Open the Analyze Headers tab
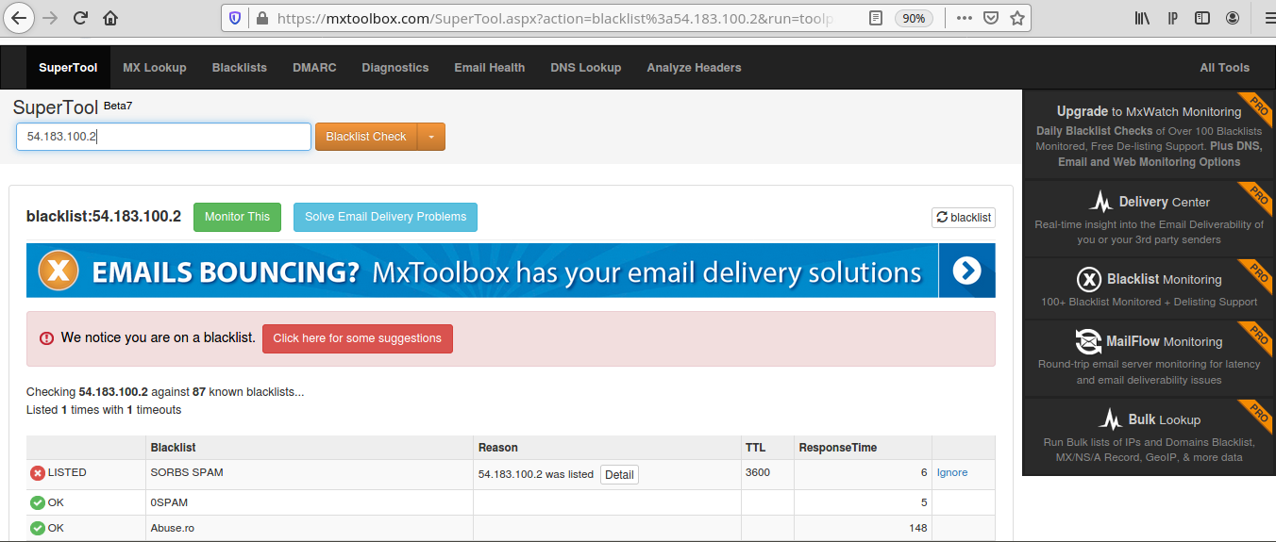The height and width of the screenshot is (542, 1276). pos(694,67)
